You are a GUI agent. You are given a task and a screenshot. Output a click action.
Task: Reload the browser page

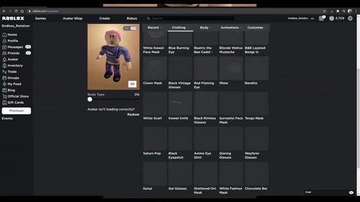pyautogui.click(x=16, y=11)
